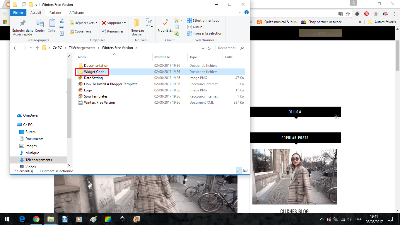Open the address bar history dropdown
The width and height of the screenshot is (400, 225).
tap(204, 48)
